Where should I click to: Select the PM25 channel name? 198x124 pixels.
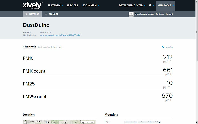[x=29, y=84]
